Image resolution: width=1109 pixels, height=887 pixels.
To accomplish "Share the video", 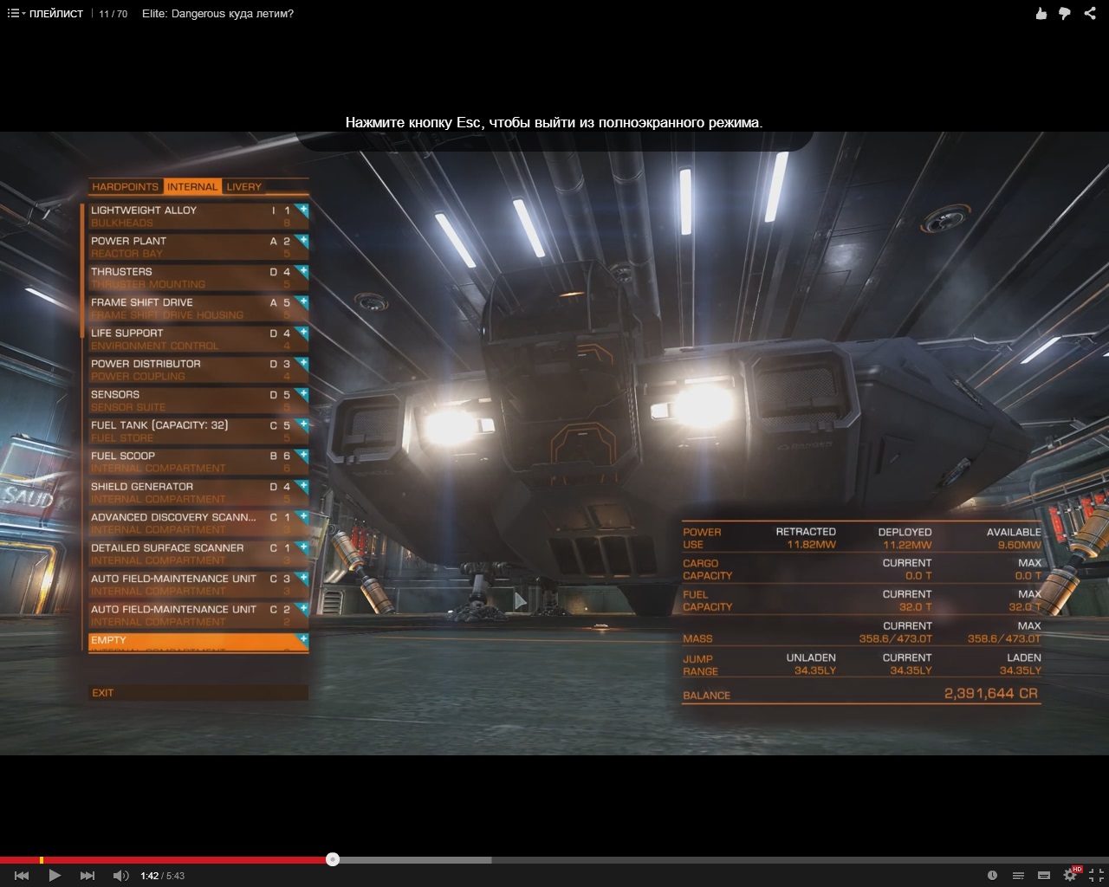I will click(1090, 14).
